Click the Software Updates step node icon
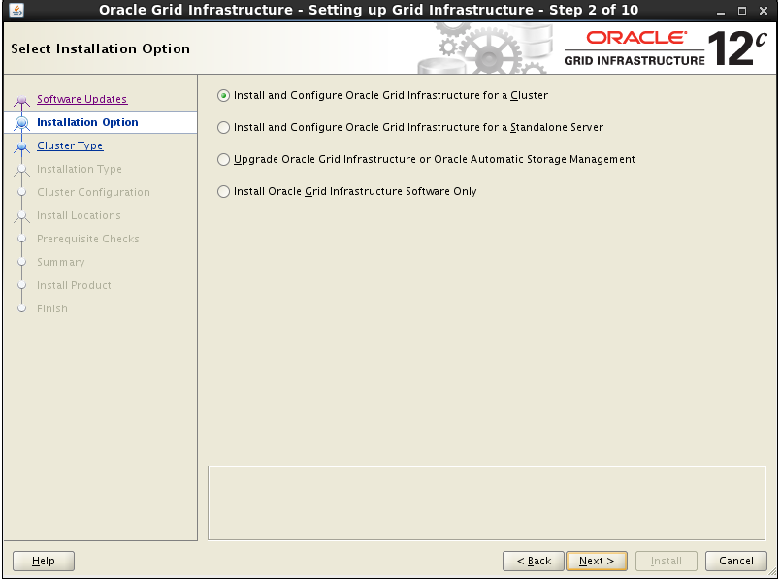Image resolution: width=781 pixels, height=579 pixels. [x=21, y=100]
